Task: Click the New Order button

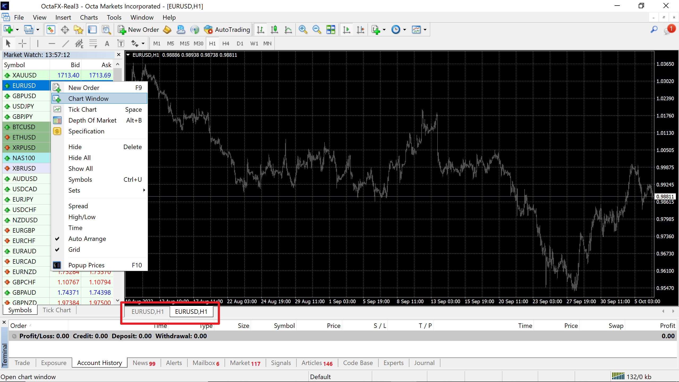Action: (x=138, y=29)
